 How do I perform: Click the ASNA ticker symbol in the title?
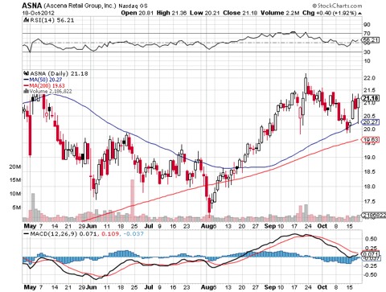(x=31, y=6)
